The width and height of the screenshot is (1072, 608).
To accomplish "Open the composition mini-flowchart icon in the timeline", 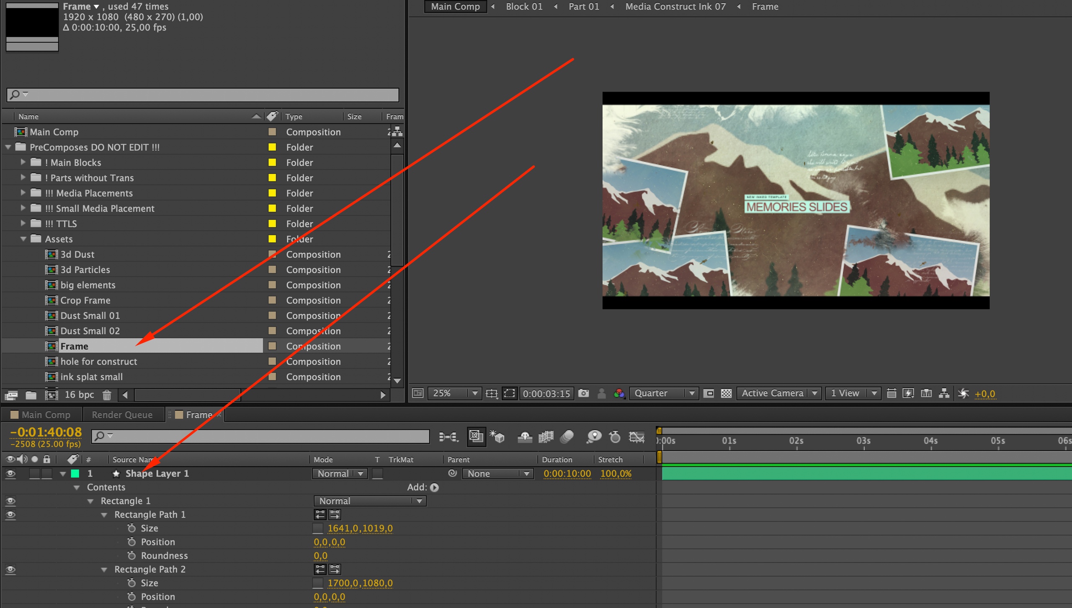I will click(448, 437).
